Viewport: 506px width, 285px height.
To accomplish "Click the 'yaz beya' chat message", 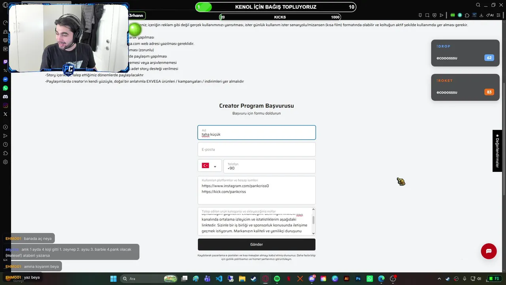I will 32,277.
